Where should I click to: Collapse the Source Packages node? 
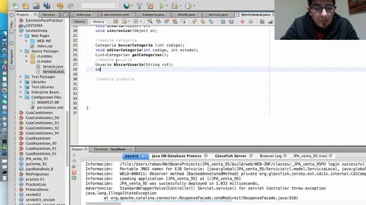21,51
